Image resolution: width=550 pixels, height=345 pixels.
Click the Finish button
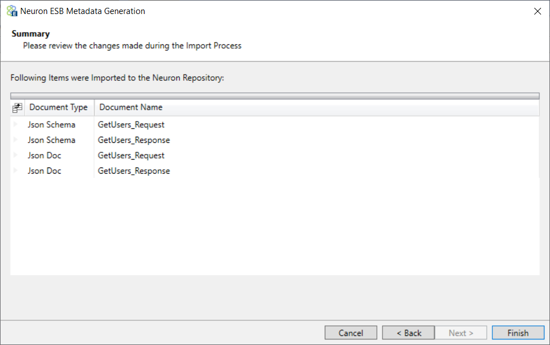click(x=518, y=333)
